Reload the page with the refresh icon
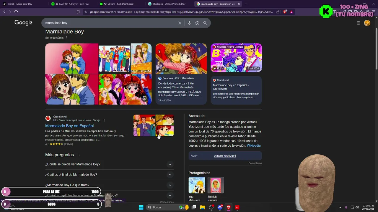The height and width of the screenshot is (212, 378). click(x=16, y=12)
